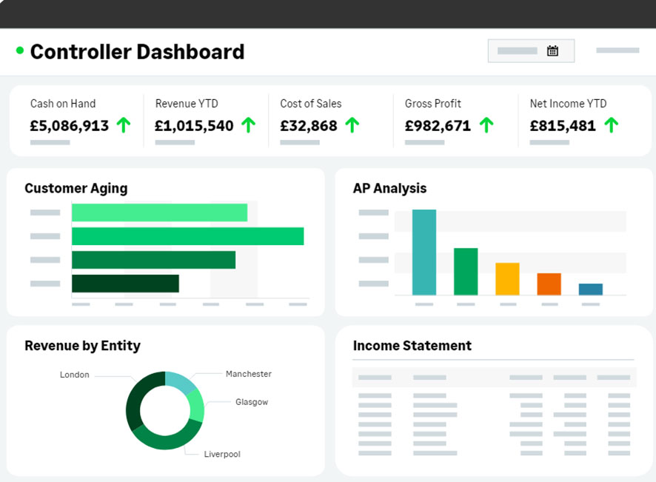656x482 pixels.
Task: Click the up arrow next to Gross Profit
Action: click(486, 125)
